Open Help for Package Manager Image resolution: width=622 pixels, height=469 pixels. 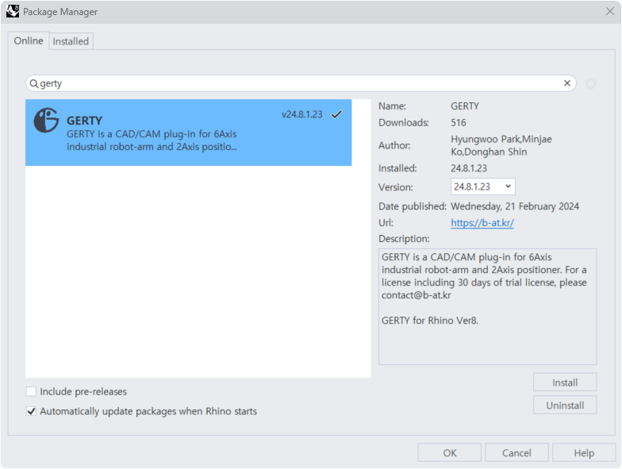(584, 452)
